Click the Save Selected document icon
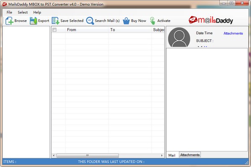 click(x=56, y=21)
